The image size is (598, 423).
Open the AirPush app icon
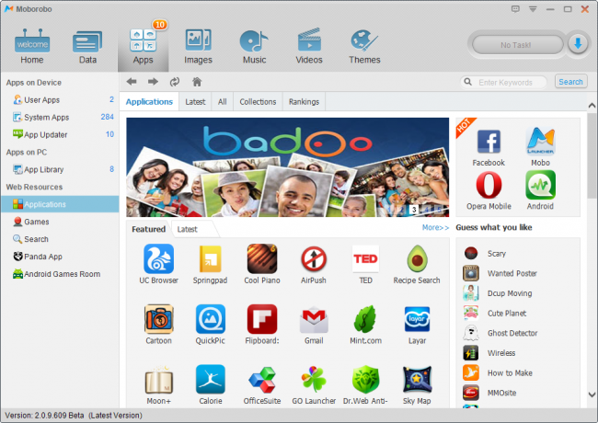(314, 259)
